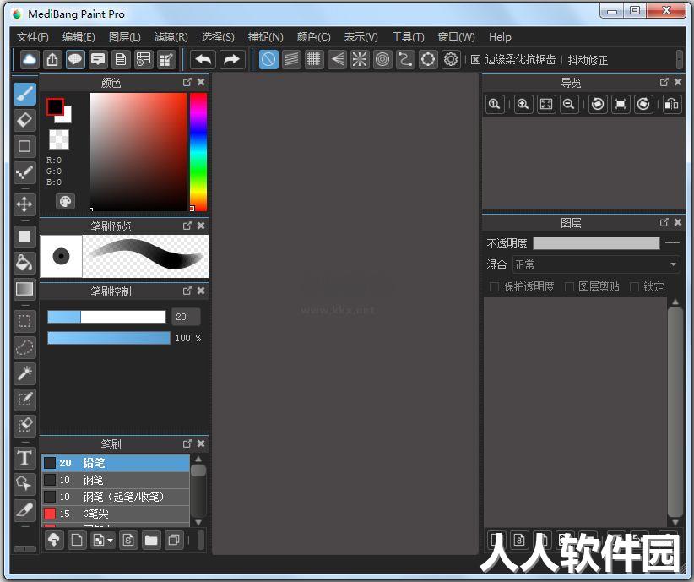Click the layer panel vertical scrollbar
The image size is (694, 582).
(675, 412)
